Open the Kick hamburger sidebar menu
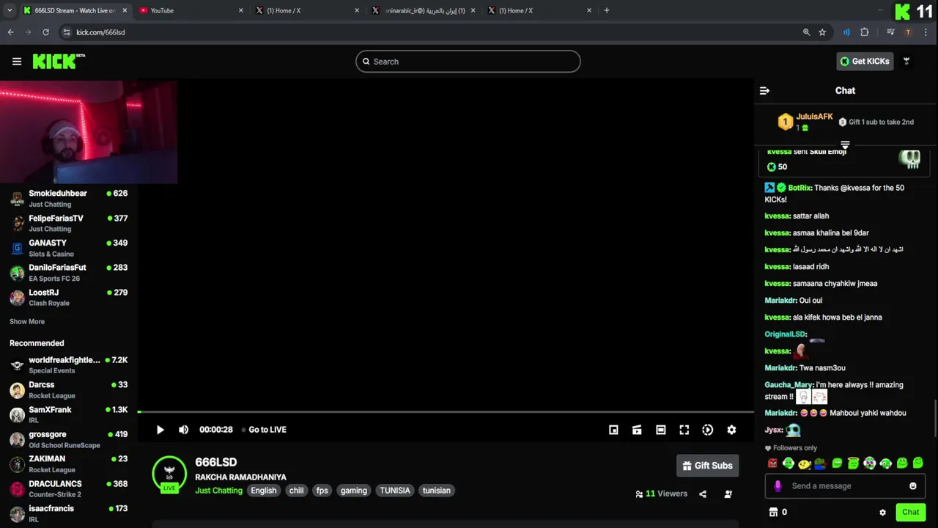Viewport: 938px width, 528px height. tap(17, 62)
